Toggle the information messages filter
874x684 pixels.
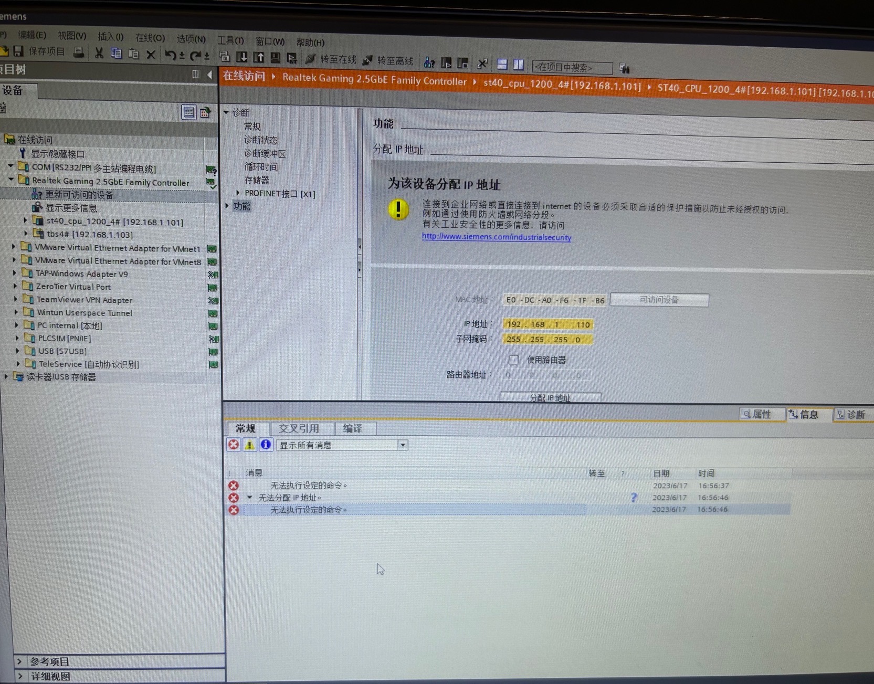(266, 445)
